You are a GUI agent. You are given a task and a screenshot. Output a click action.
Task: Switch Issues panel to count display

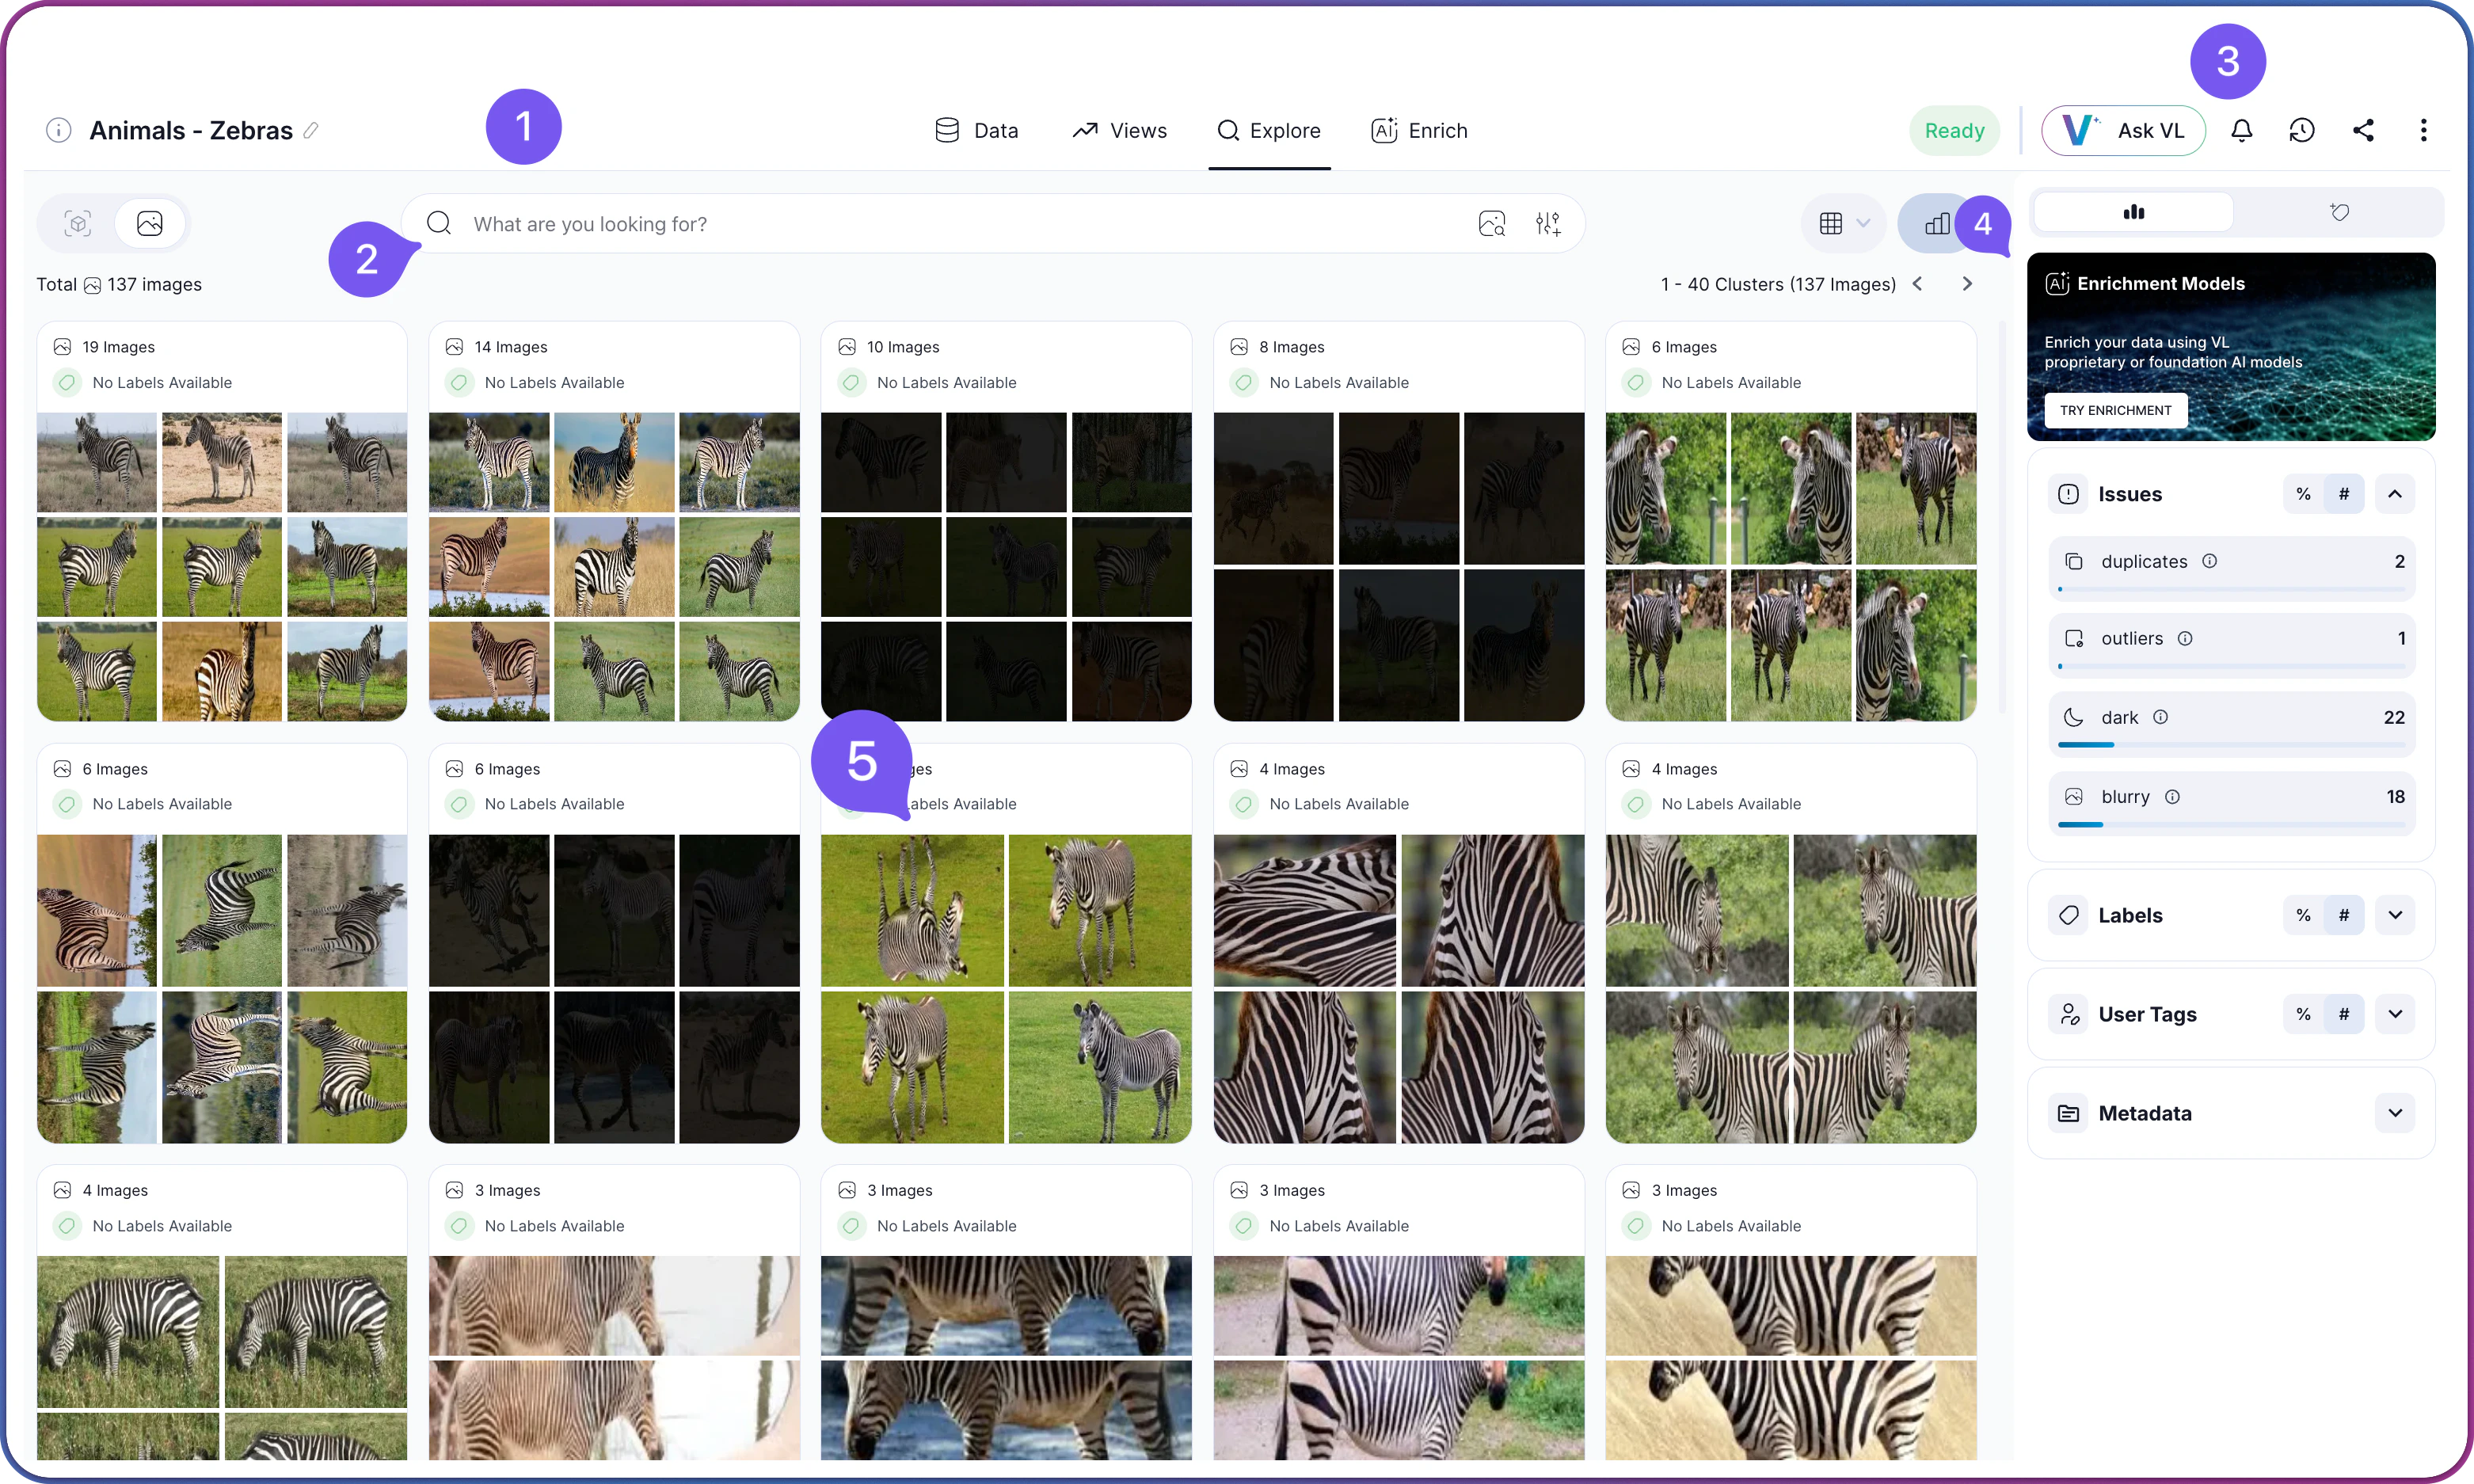click(2344, 493)
